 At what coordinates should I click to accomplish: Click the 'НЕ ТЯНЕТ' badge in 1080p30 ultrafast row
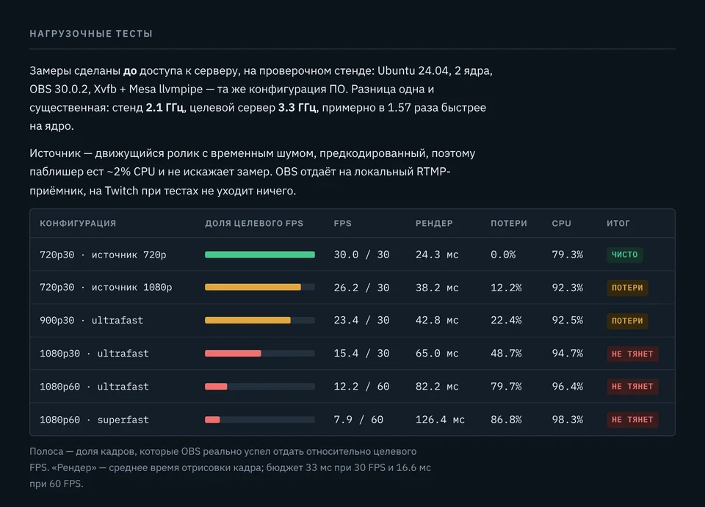(x=632, y=354)
